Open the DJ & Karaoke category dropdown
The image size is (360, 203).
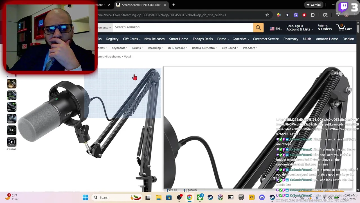click(177, 48)
